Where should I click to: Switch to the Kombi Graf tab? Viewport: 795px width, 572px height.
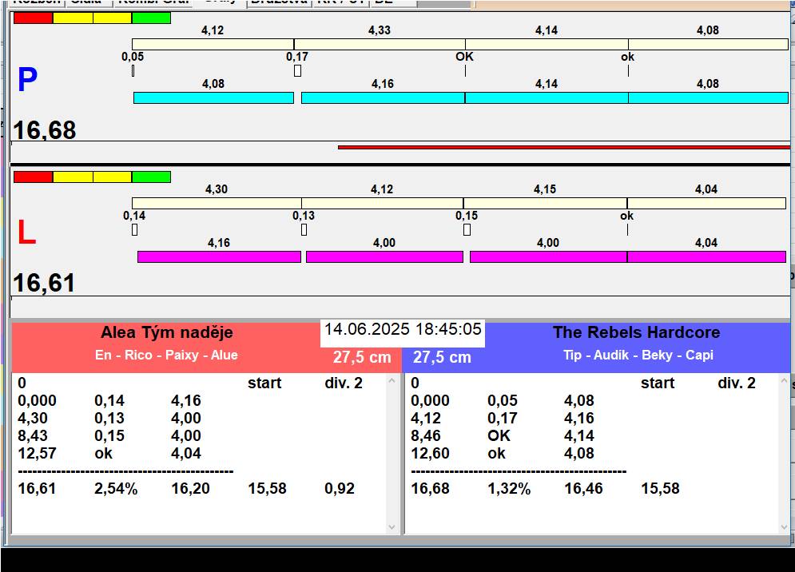click(153, 2)
